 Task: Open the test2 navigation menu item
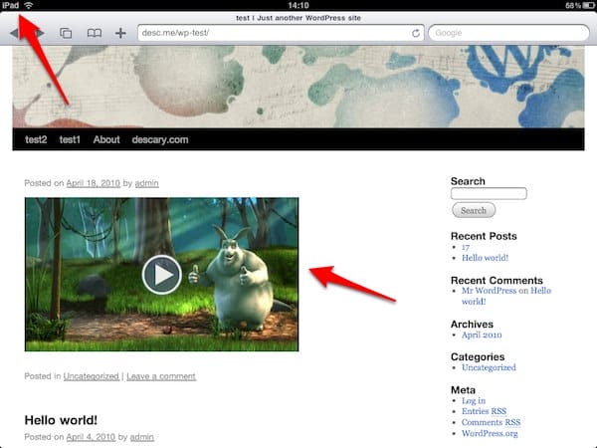coord(36,140)
